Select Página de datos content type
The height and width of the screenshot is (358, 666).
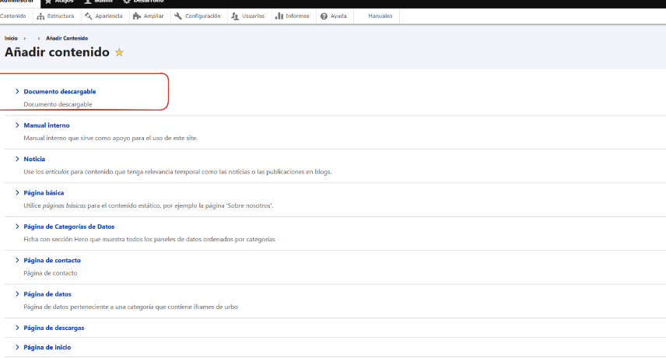[47, 293]
